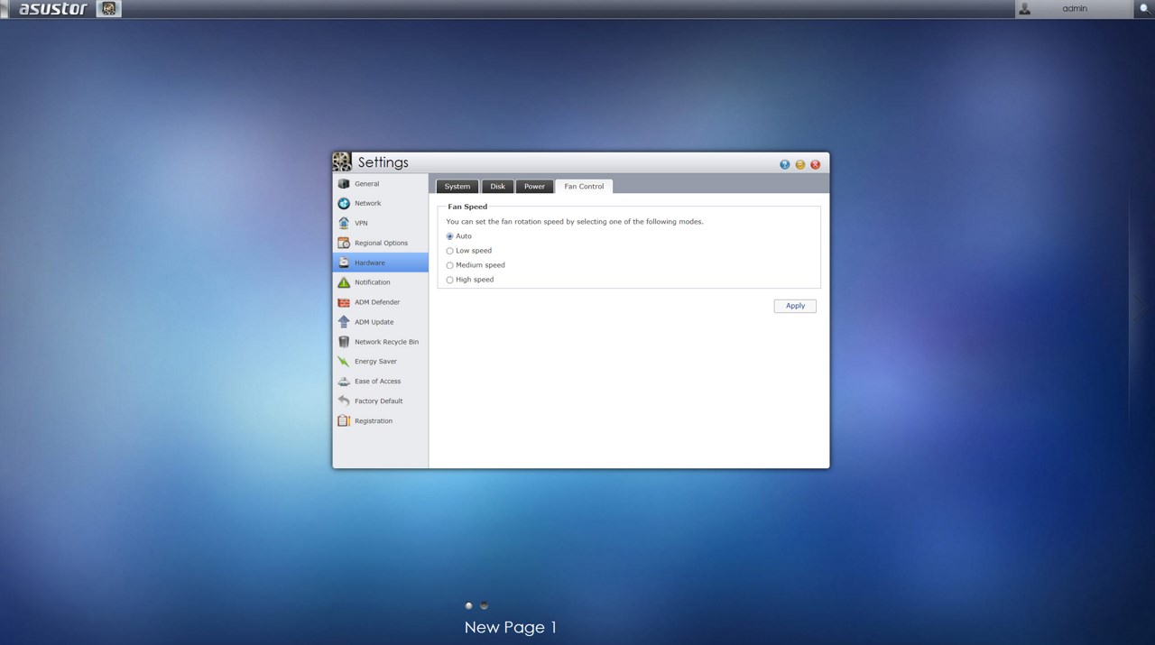Viewport: 1155px width, 645px height.
Task: Open the Energy Saver label
Action: (x=375, y=362)
